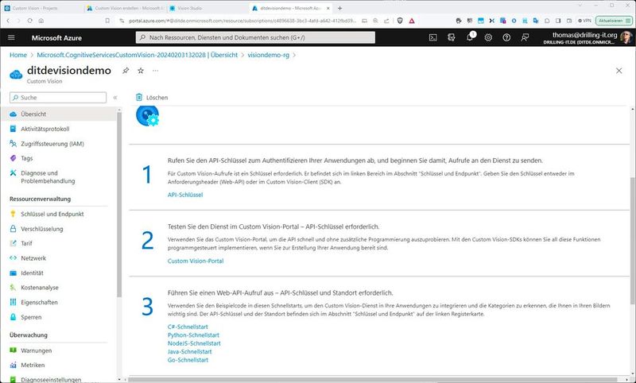
Task: Click the user account avatar
Action: (626, 37)
